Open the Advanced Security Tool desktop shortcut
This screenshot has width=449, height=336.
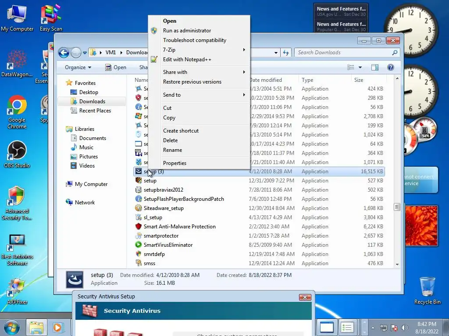click(x=17, y=203)
